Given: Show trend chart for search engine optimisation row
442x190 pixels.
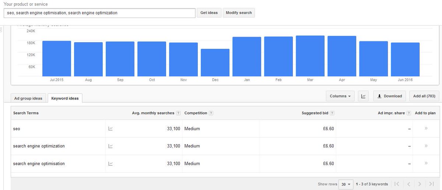Looking at the screenshot, I should [110, 164].
